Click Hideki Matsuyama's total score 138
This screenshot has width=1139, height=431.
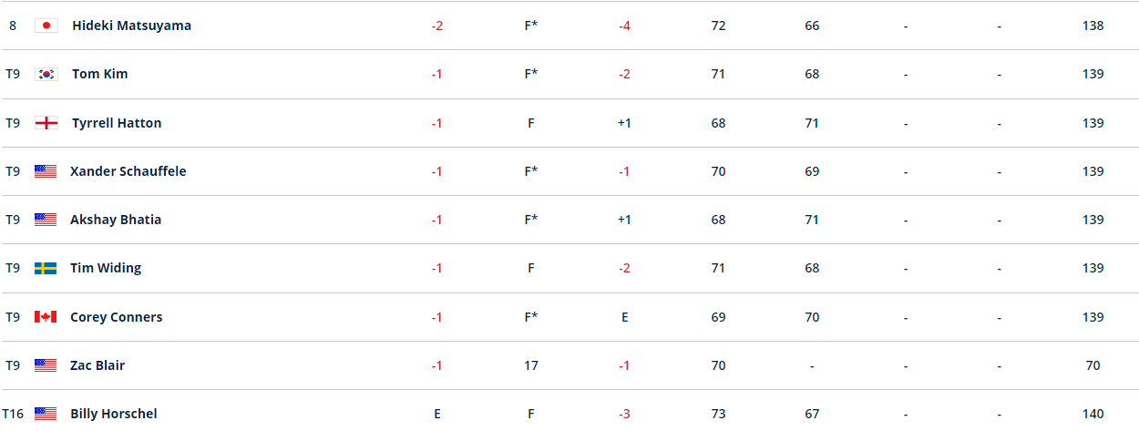[1093, 26]
